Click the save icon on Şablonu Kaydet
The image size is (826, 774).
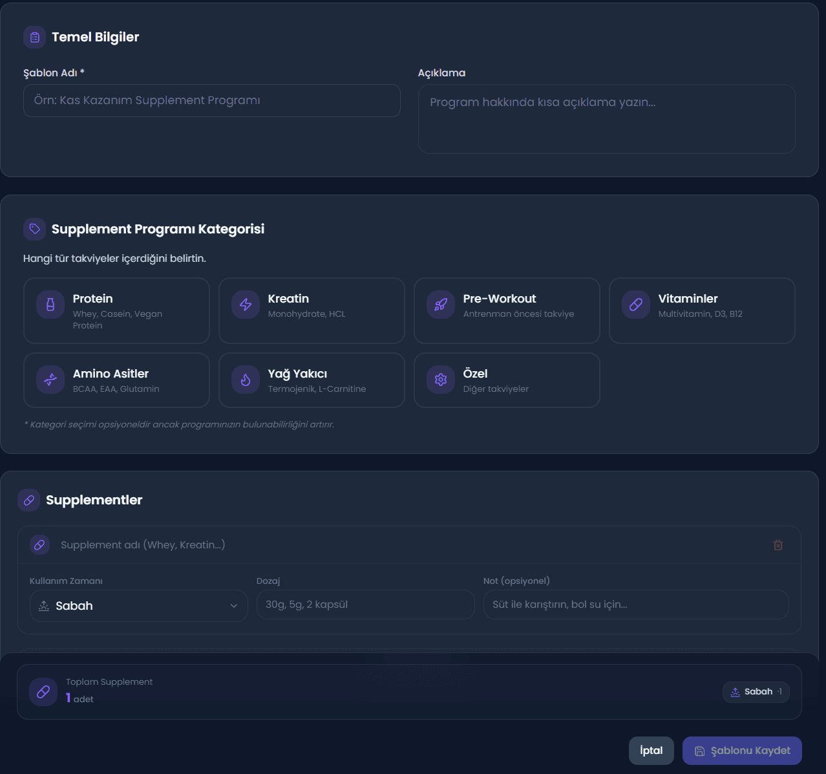point(699,751)
